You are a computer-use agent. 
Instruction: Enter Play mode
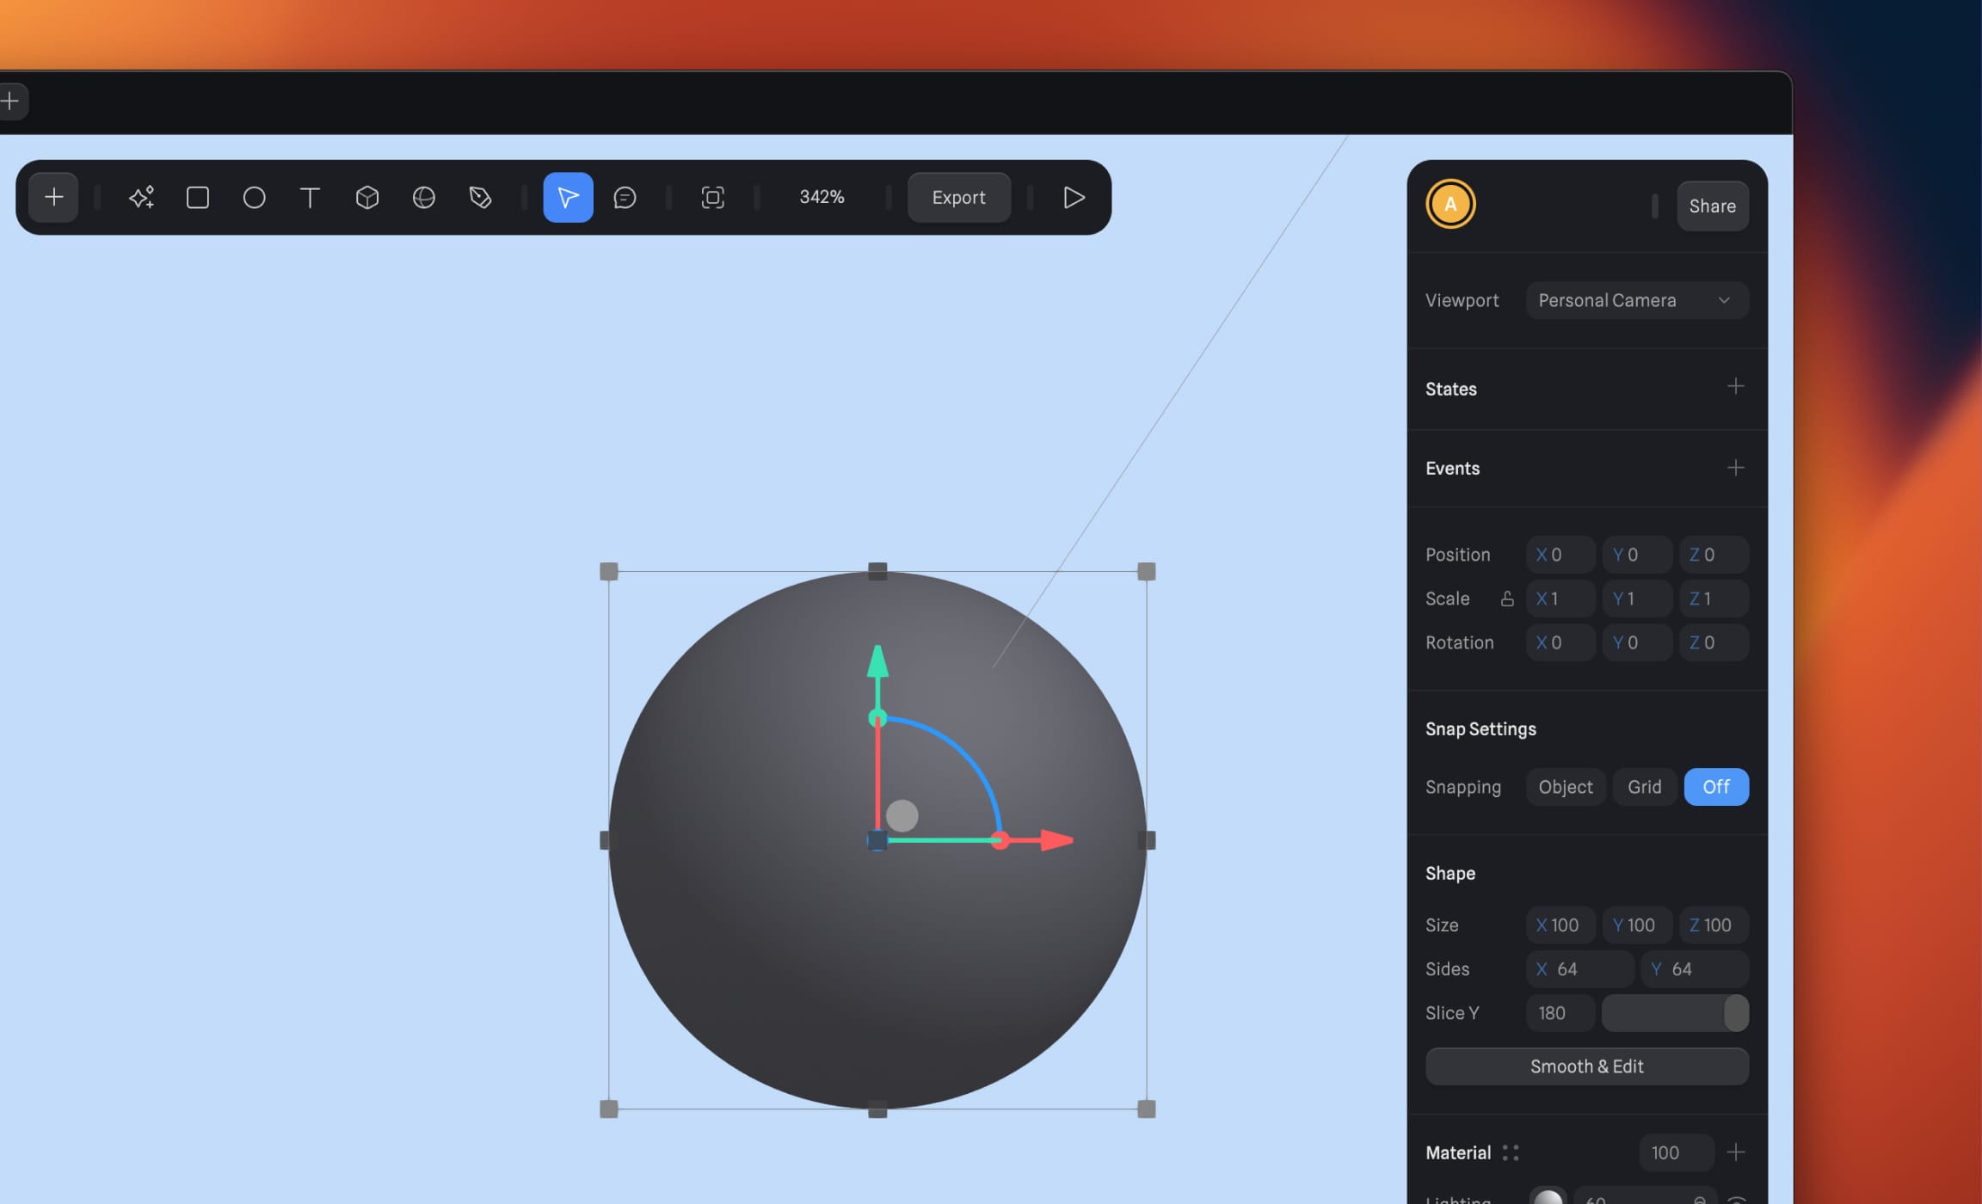pyautogui.click(x=1072, y=197)
